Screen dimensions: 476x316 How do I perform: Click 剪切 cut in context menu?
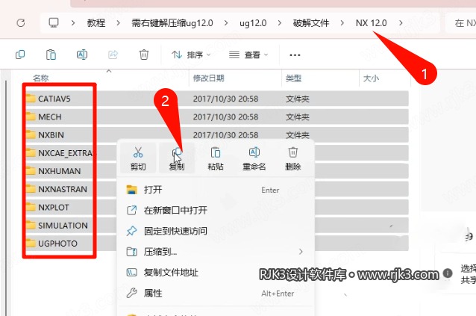click(x=138, y=158)
